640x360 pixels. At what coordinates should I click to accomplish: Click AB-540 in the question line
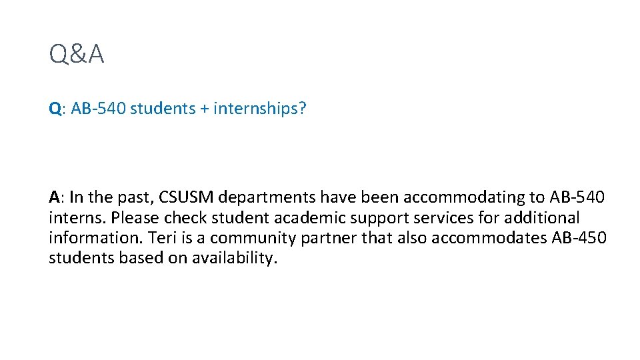(x=98, y=109)
